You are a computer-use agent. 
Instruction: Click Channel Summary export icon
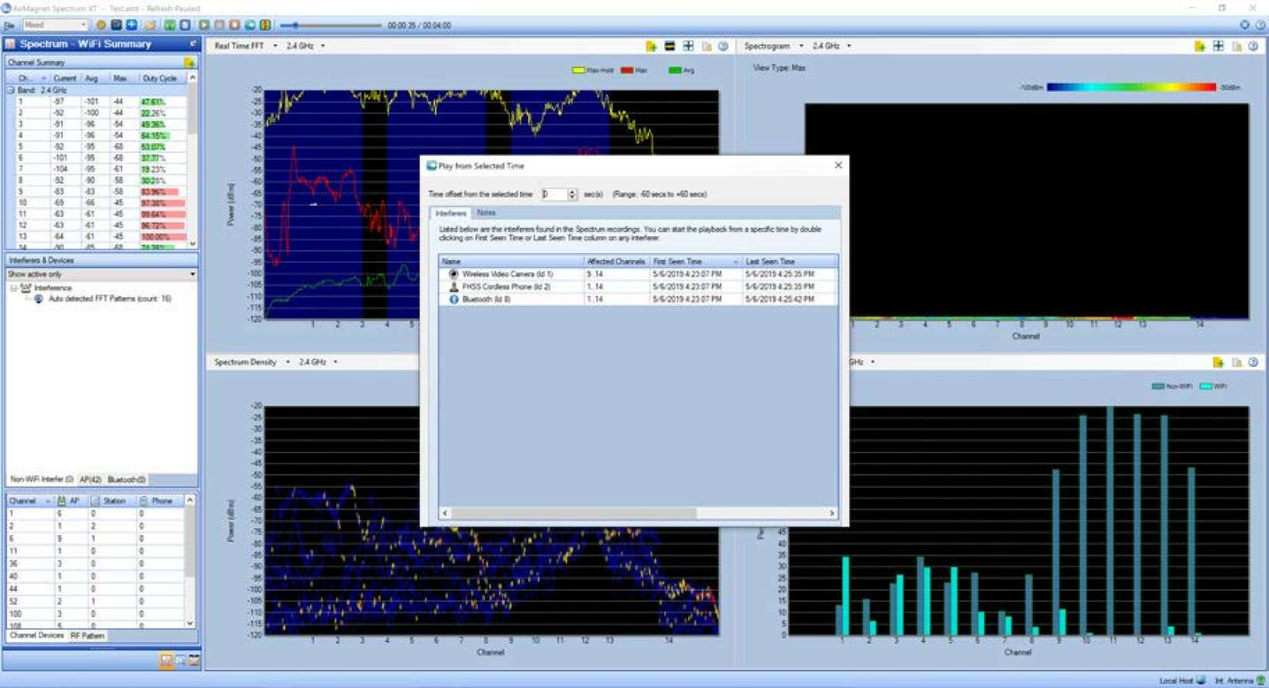coord(189,62)
